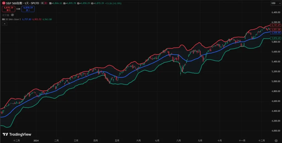Open chart settings gear at bottom-right corner
Viewport: 282px width, 143px height.
276,140
